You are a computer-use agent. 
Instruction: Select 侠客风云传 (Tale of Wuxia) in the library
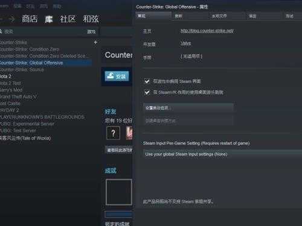[x=25, y=138]
